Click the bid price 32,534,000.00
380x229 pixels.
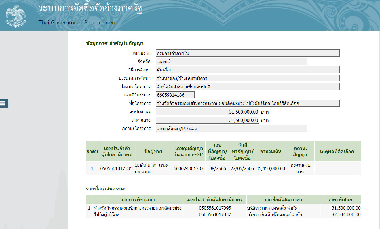point(346,214)
